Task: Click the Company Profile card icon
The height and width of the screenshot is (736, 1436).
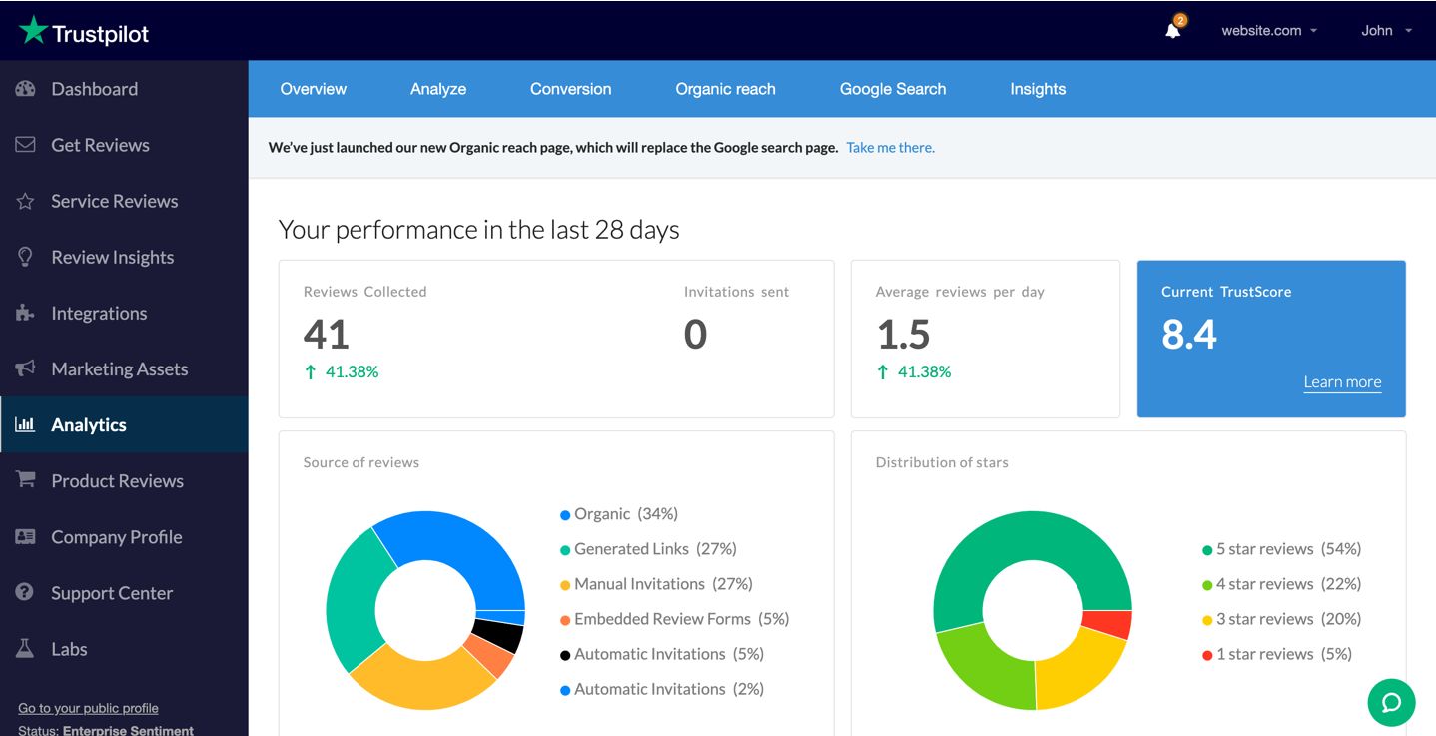Action: pos(26,536)
